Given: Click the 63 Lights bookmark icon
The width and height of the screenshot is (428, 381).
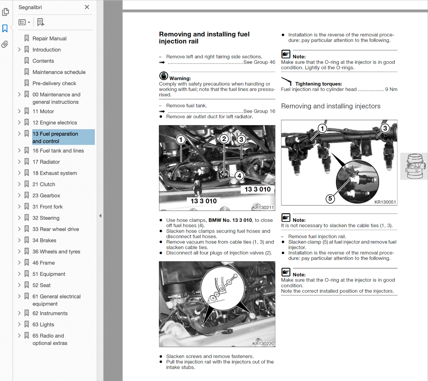Looking at the screenshot, I should pos(27,324).
